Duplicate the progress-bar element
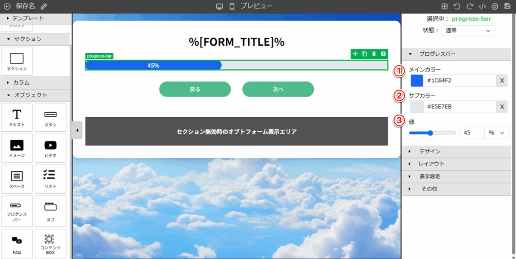The height and width of the screenshot is (259, 516). (364, 54)
